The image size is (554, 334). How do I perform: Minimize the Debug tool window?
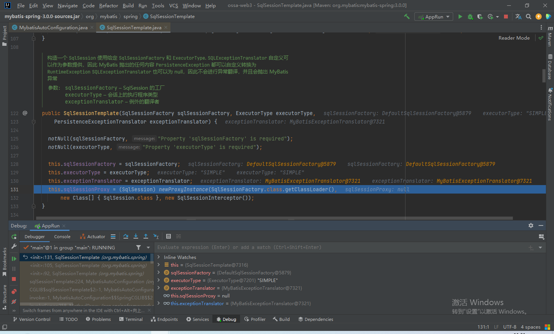point(541,225)
